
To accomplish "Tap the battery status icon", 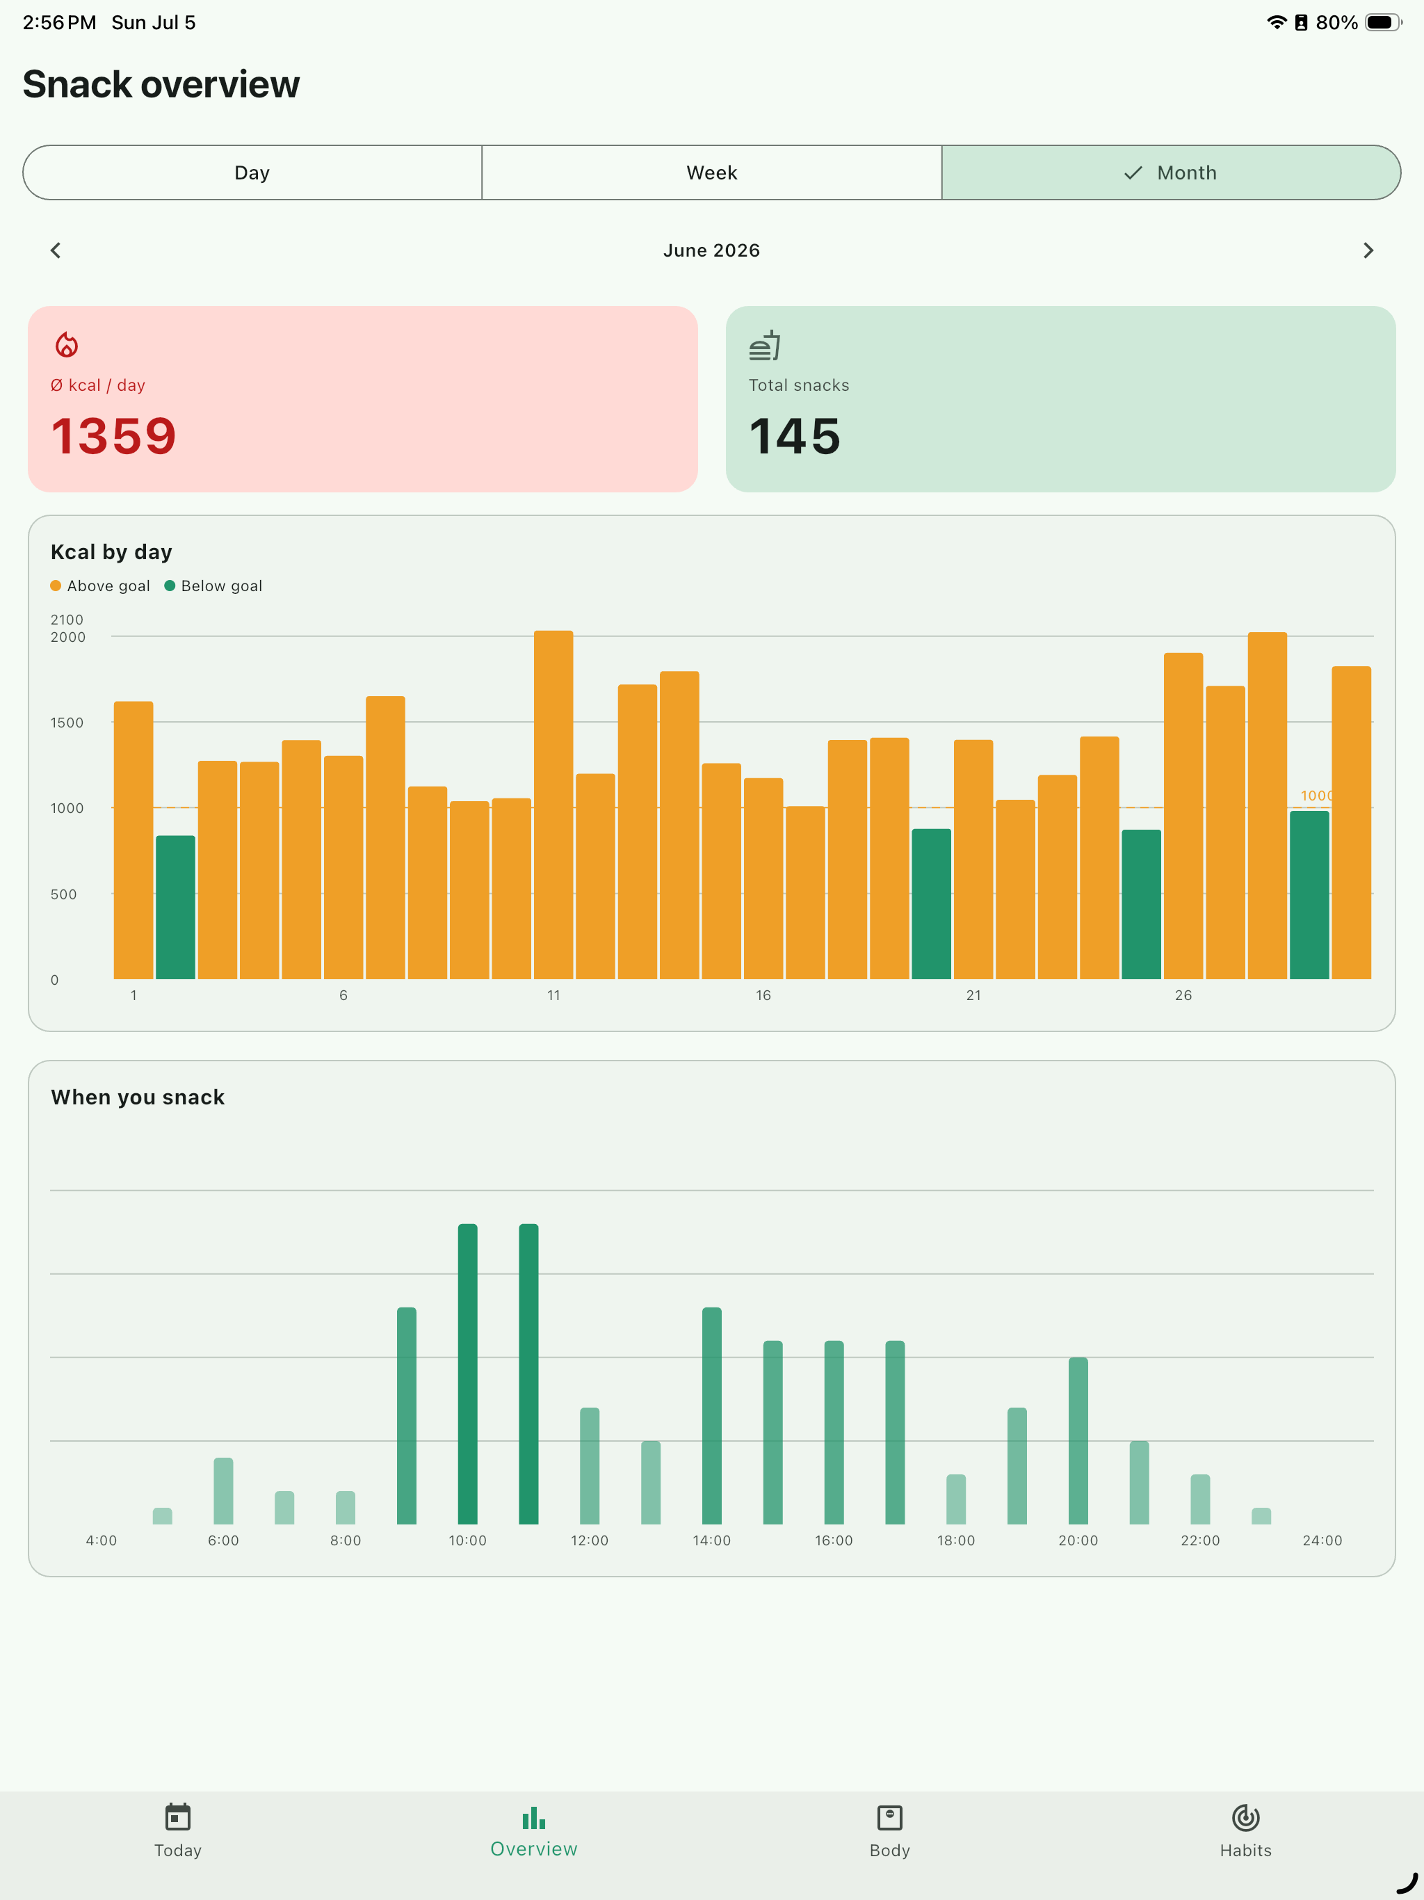I will click(x=1383, y=22).
